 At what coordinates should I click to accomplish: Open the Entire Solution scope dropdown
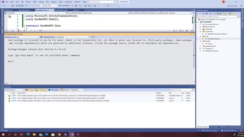coord(14,90)
